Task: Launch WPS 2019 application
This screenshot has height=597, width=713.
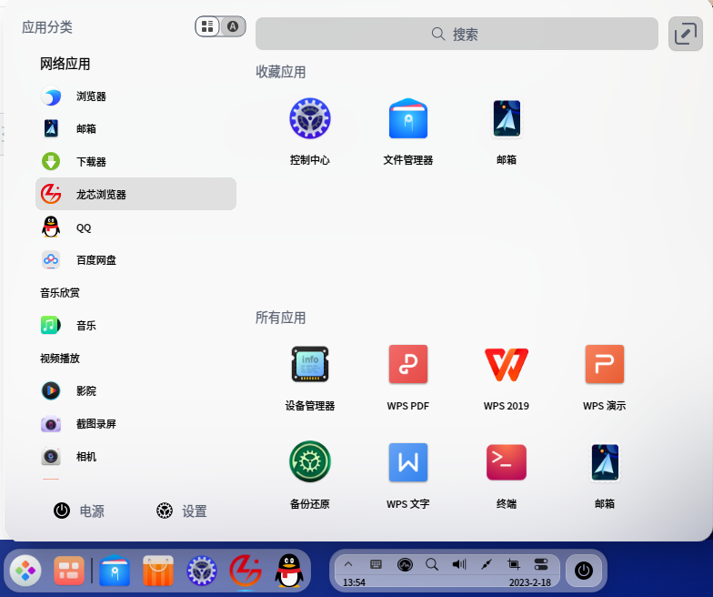Action: [506, 378]
